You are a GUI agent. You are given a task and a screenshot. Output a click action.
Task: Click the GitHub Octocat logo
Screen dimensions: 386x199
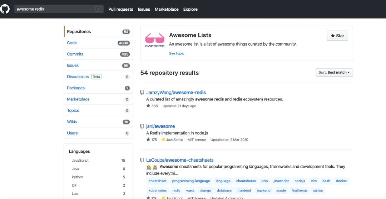(5, 9)
